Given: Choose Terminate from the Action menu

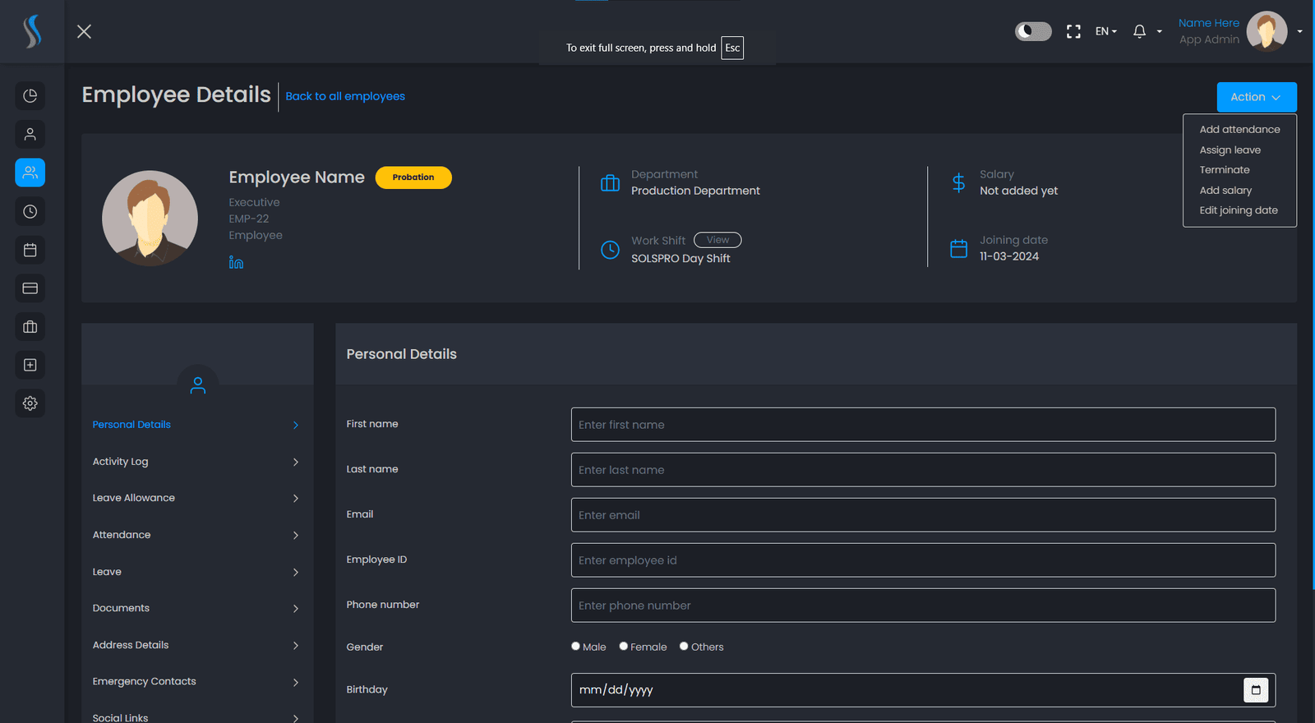Looking at the screenshot, I should (1224, 170).
